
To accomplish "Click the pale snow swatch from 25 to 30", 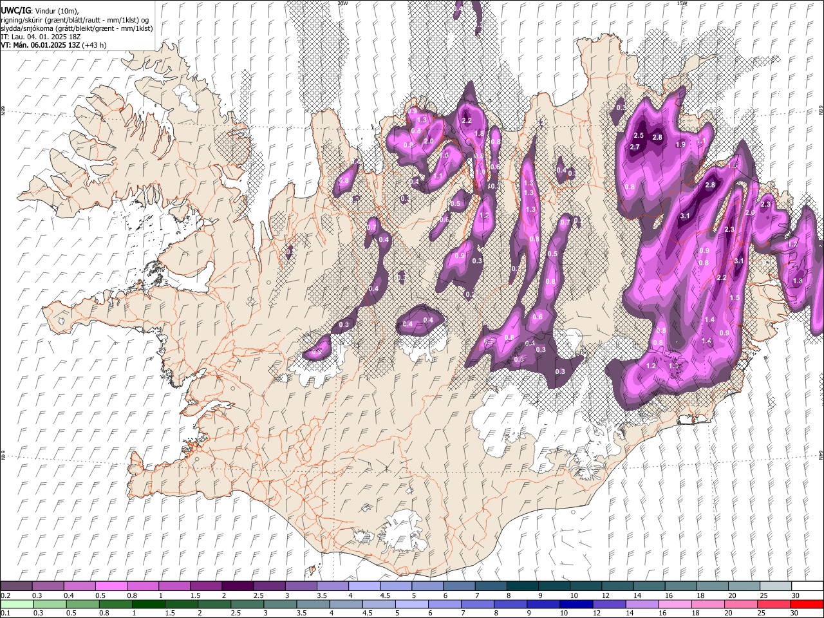I will tap(775, 586).
